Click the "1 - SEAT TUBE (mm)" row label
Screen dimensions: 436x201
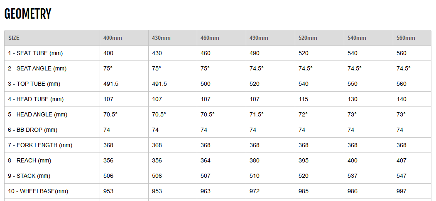coord(35,53)
